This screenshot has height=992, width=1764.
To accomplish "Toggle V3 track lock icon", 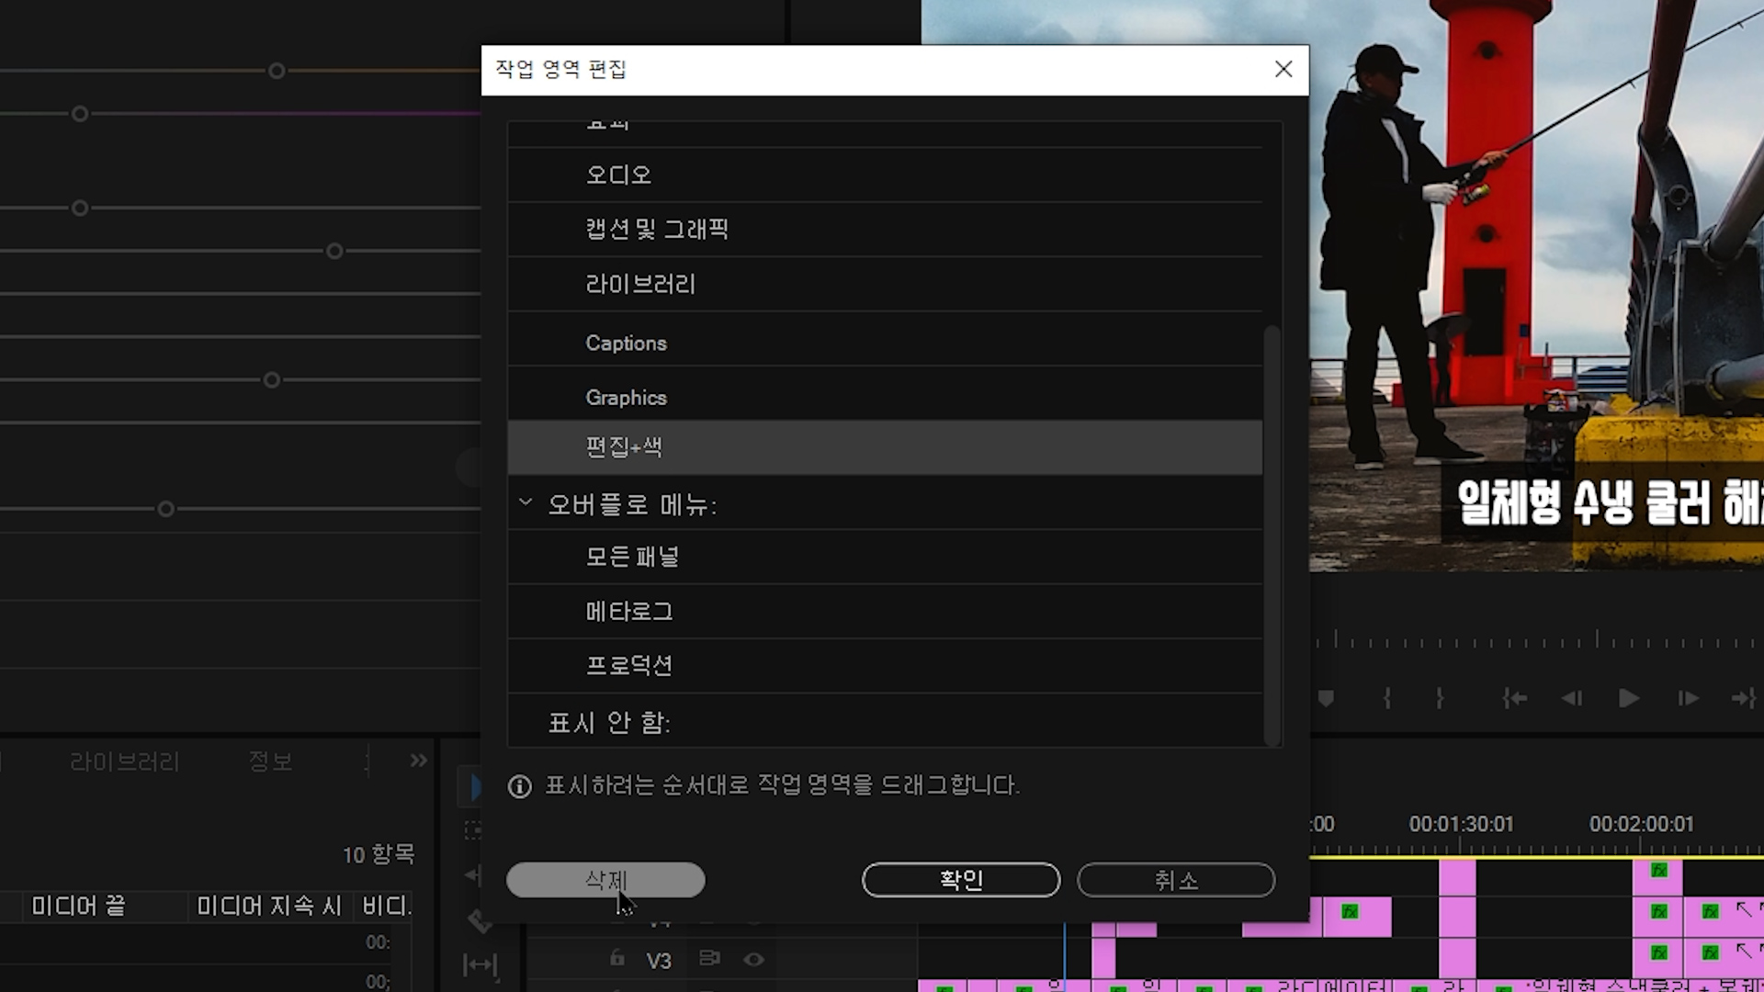I will click(617, 959).
